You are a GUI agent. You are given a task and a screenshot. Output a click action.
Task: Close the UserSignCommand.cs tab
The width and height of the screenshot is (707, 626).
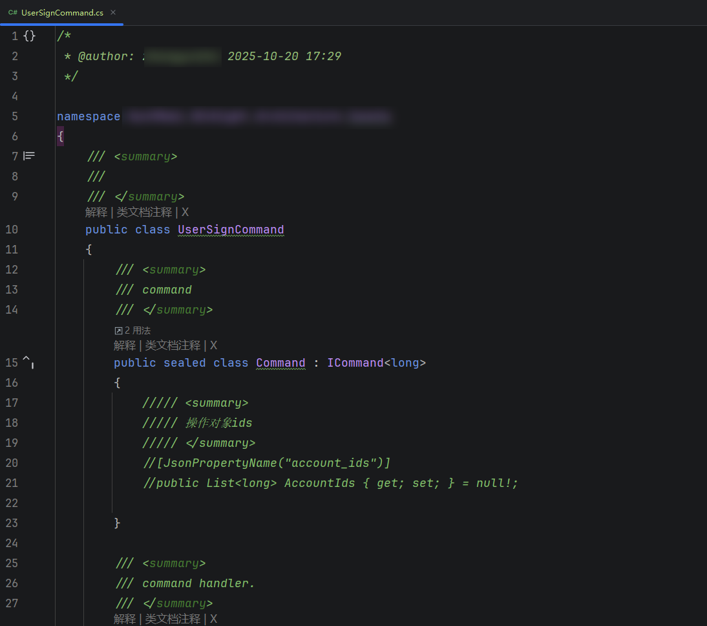(113, 13)
